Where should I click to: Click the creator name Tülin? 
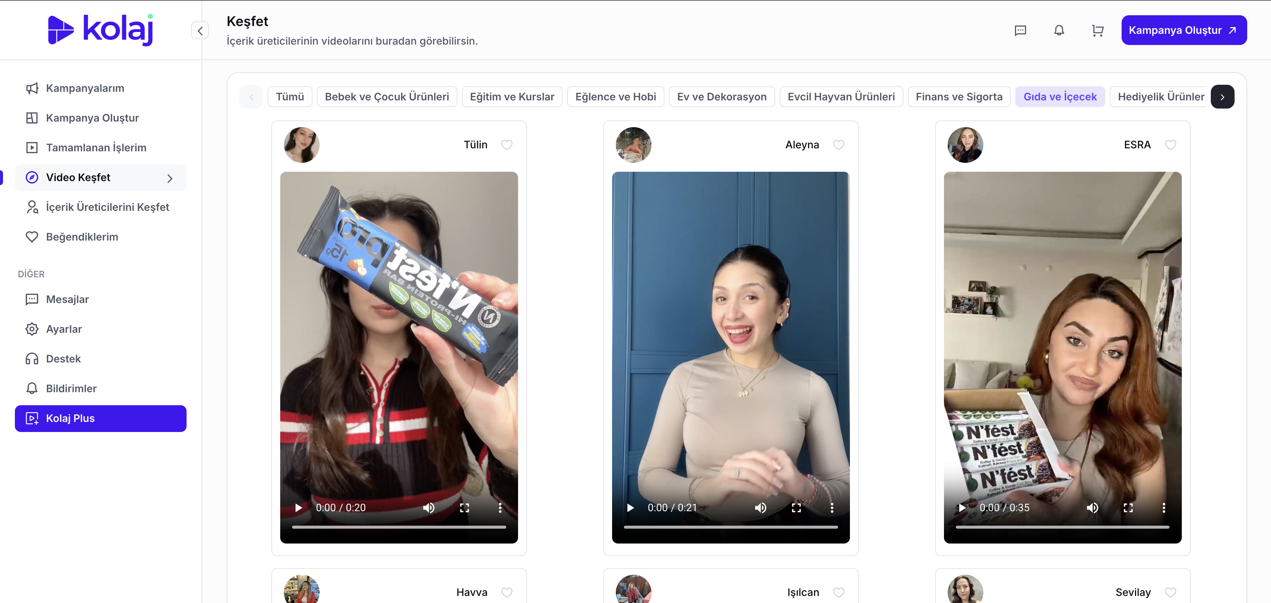pyautogui.click(x=475, y=145)
